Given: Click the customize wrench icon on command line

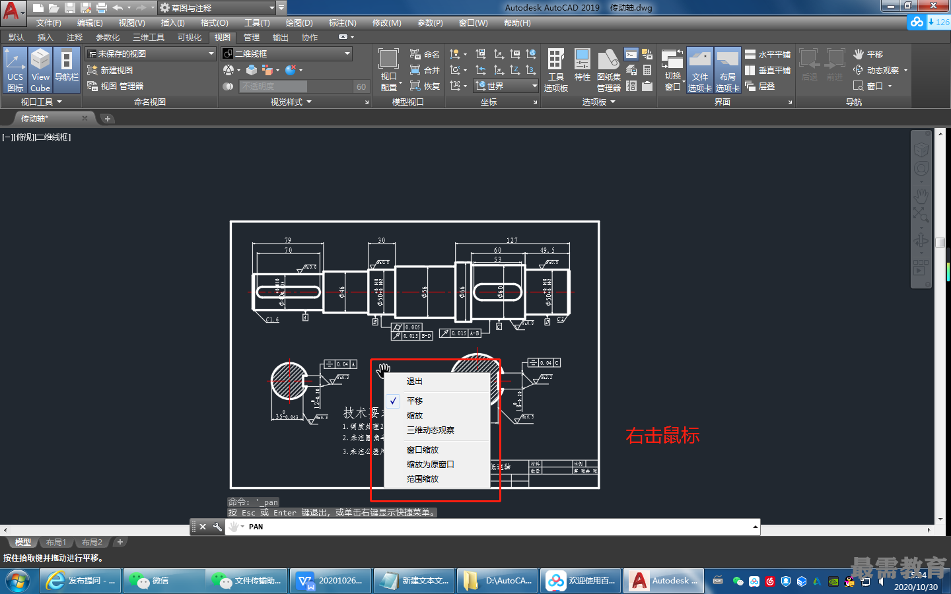Looking at the screenshot, I should [217, 527].
